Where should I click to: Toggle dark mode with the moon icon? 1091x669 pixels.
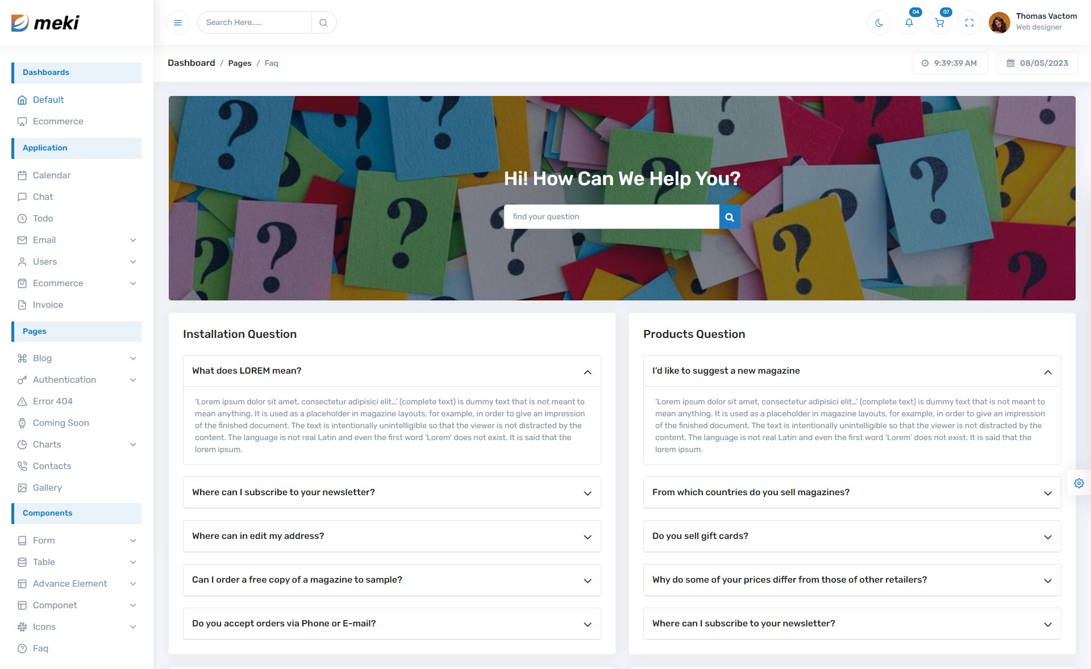879,23
